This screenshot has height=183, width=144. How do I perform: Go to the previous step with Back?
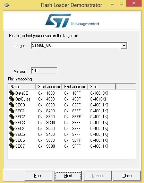tap(38, 176)
